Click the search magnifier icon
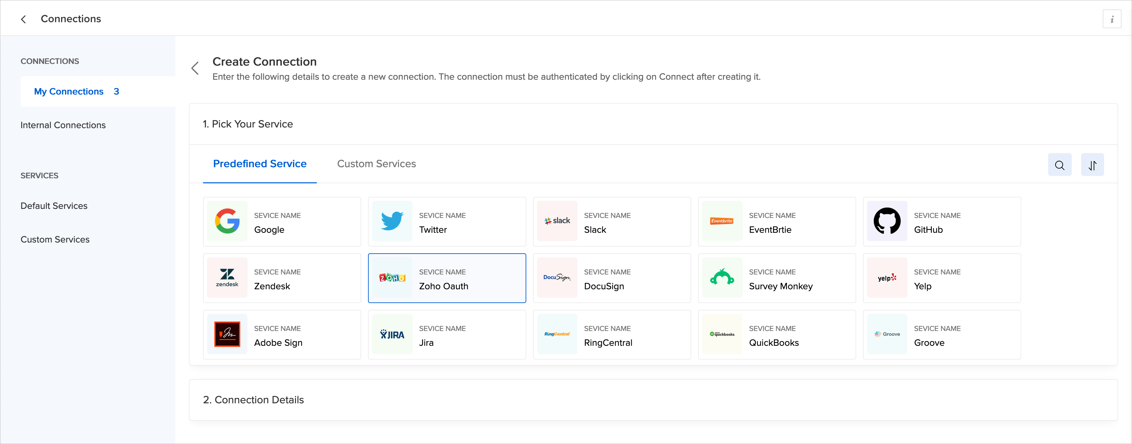The width and height of the screenshot is (1132, 444). pos(1060,165)
